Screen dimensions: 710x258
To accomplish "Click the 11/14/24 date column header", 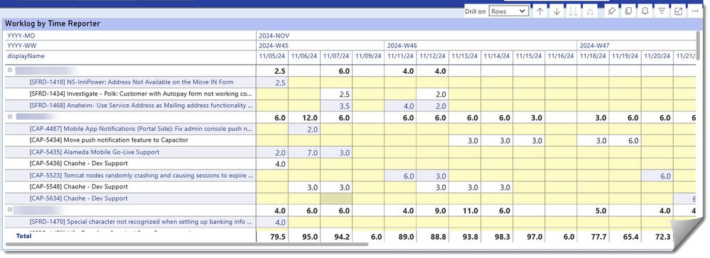I will [x=497, y=56].
